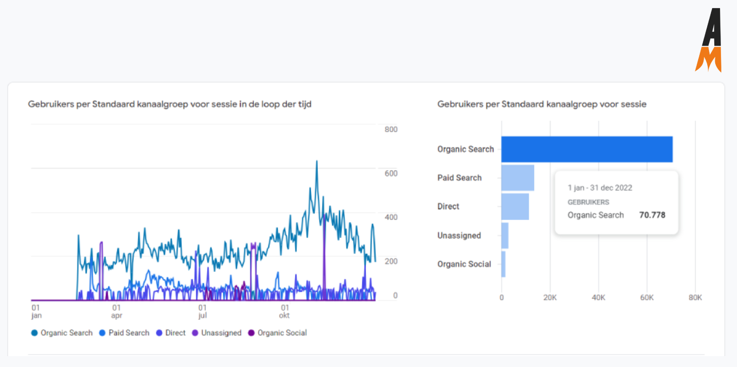The height and width of the screenshot is (367, 737).
Task: Click the Organic Search legend dot
Action: (x=35, y=333)
